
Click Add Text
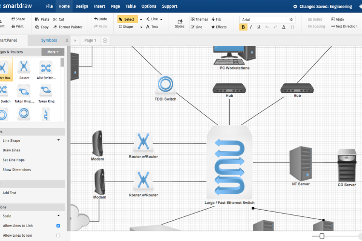[10, 193]
